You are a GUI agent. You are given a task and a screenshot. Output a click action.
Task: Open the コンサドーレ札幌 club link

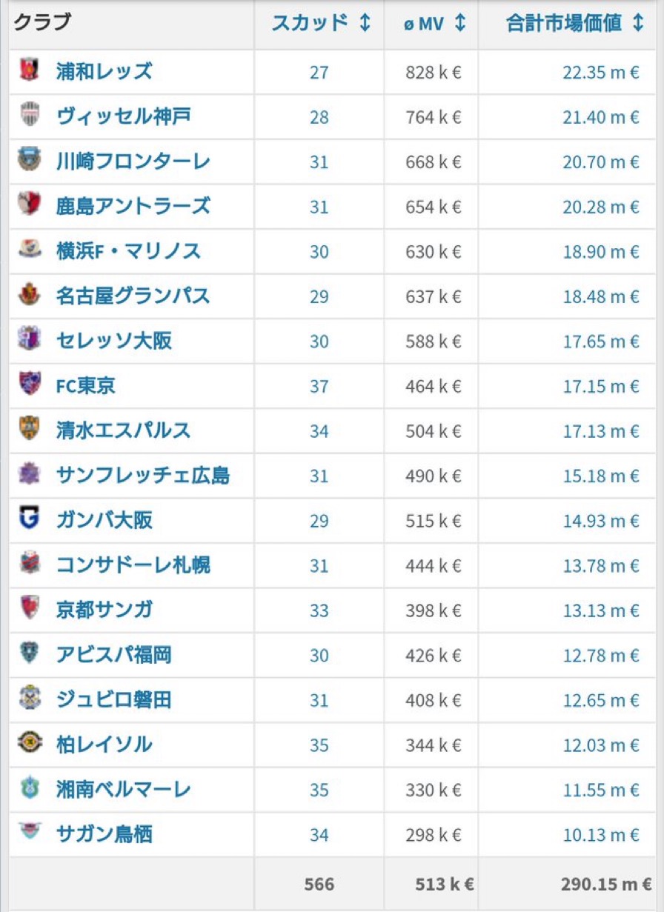point(133,565)
